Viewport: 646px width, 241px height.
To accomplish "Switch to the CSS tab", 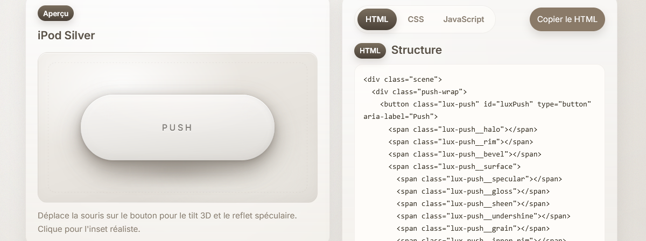I will [416, 19].
